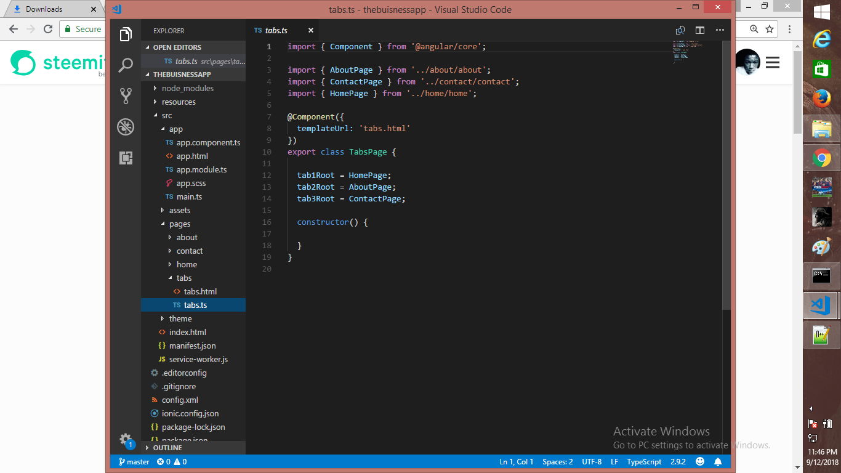Image resolution: width=841 pixels, height=473 pixels.
Task: Open main.ts file
Action: [x=193, y=196]
